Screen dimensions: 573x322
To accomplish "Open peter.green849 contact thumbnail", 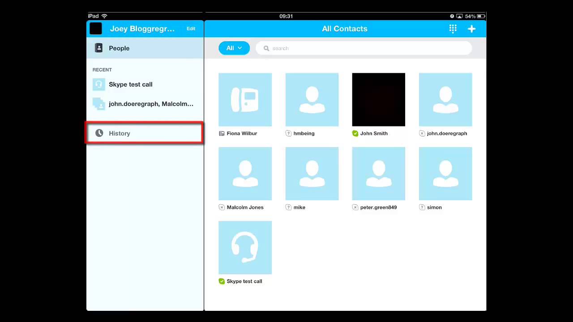I will click(x=379, y=174).
